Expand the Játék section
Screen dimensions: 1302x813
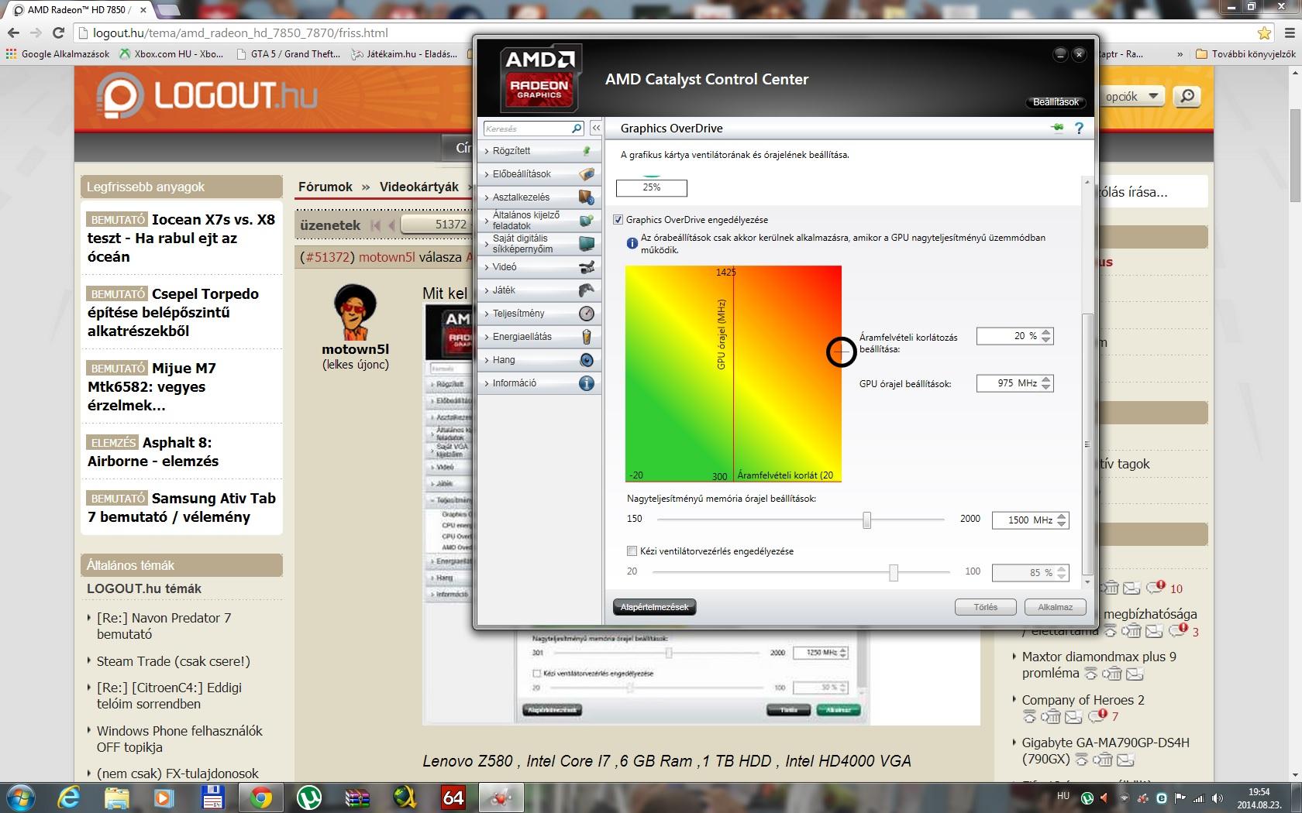pos(504,290)
